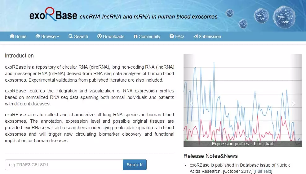Focus the gene search input field
Image resolution: width=306 pixels, height=174 pixels.
64,165
